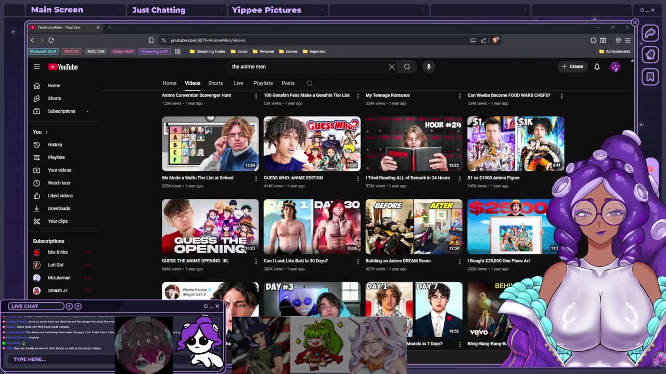Switch to the channel Playlists tab
This screenshot has height=374, width=666.
[x=263, y=83]
